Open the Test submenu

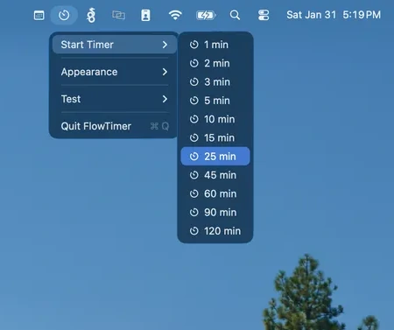[x=115, y=99]
